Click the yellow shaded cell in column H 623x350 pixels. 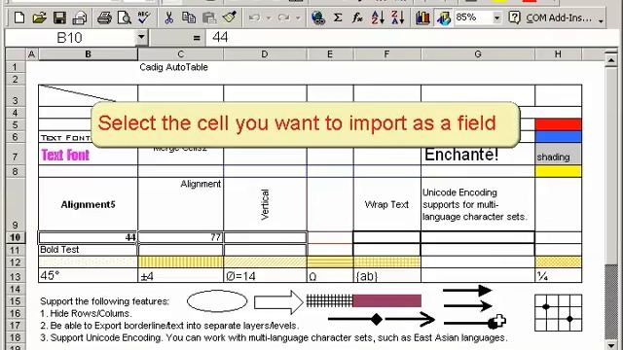click(558, 171)
